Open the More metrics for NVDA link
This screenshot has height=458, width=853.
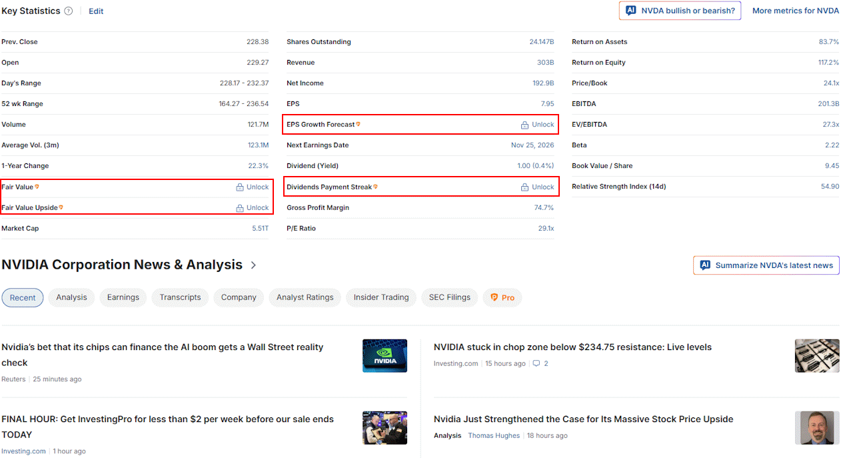[796, 11]
